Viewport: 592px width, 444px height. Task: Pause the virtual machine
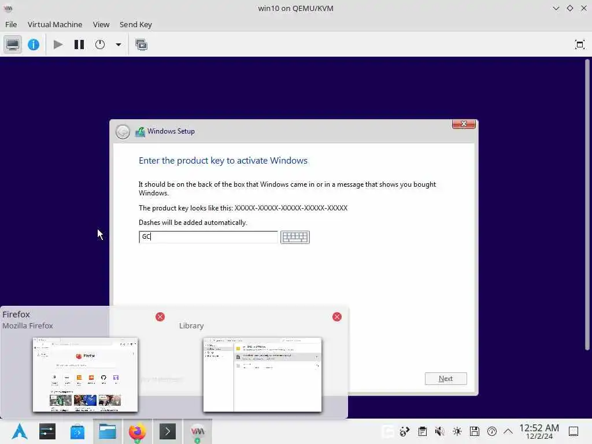79,45
